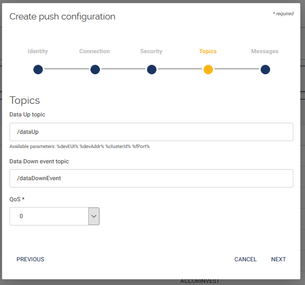Click the Security step circle
Screen dimensions: 305x285
152,70
